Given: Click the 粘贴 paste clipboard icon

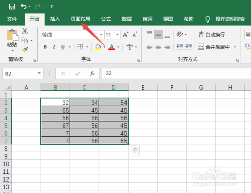Looking at the screenshot, I should pyautogui.click(x=12, y=35).
